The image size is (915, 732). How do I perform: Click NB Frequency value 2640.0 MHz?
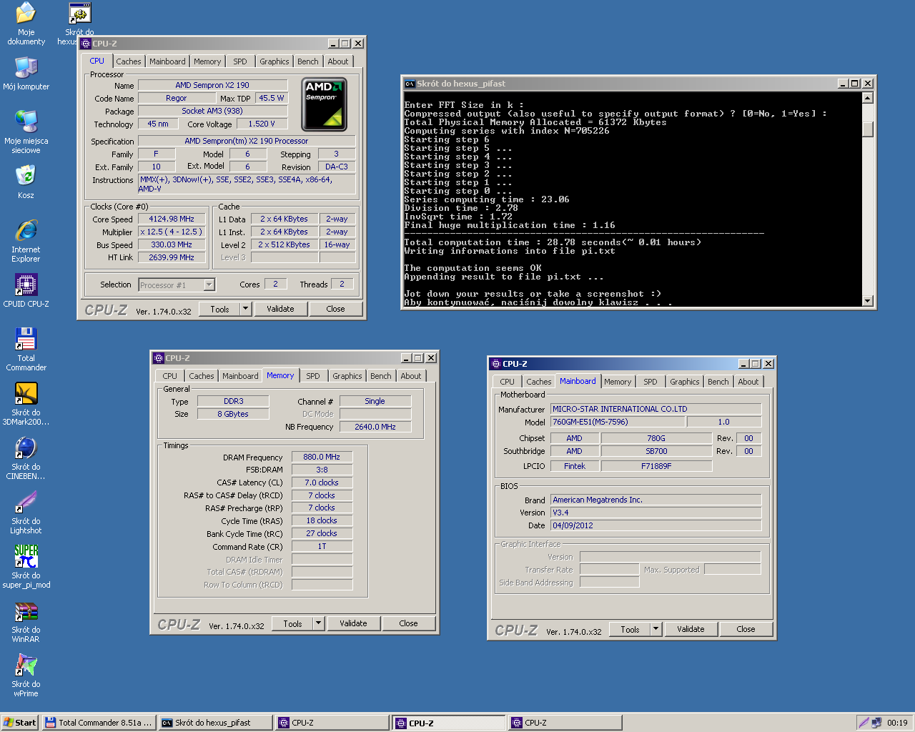(x=375, y=427)
